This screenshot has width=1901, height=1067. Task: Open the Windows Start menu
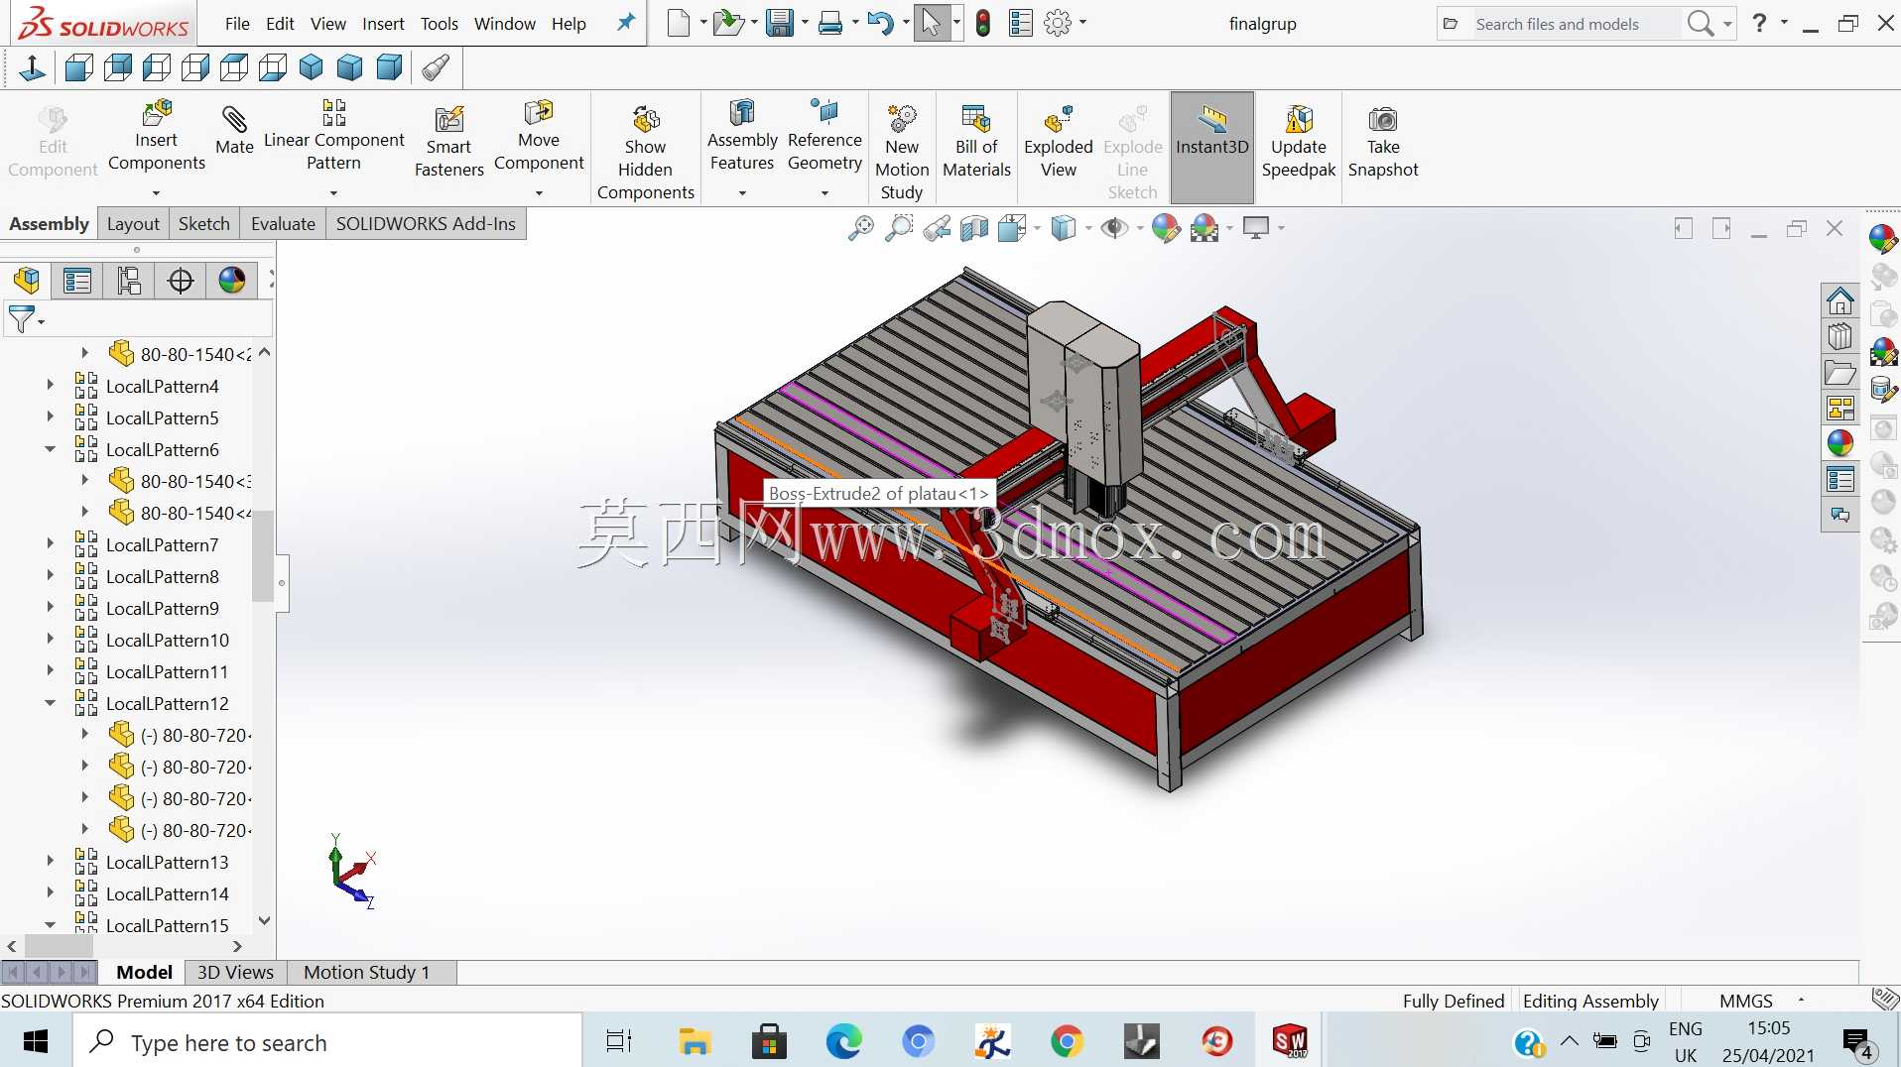36,1041
